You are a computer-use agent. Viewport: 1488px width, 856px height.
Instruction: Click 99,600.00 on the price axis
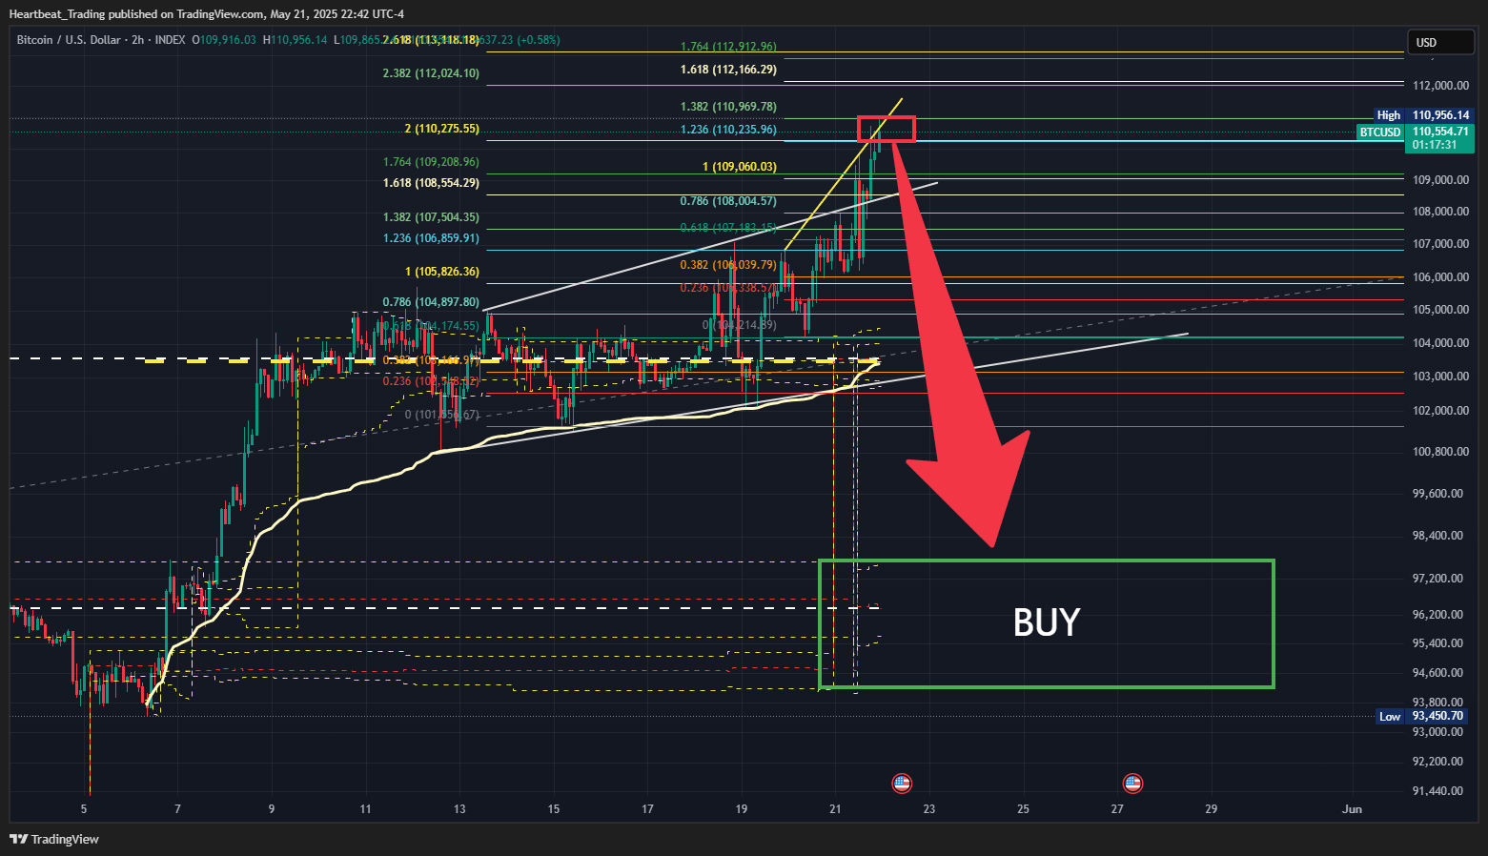[1437, 494]
